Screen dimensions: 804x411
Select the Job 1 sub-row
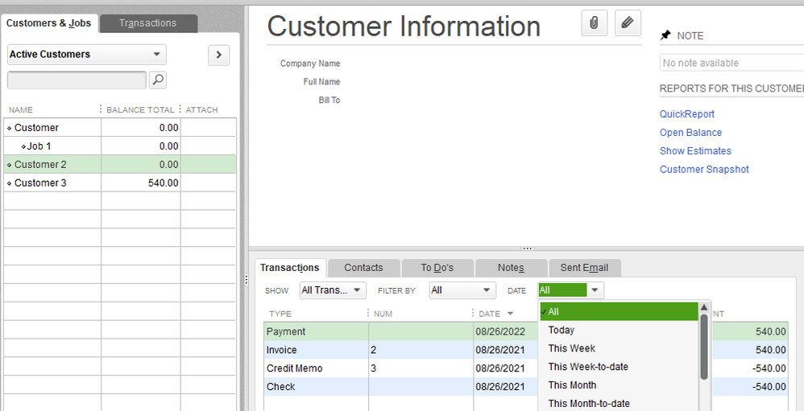coord(120,146)
